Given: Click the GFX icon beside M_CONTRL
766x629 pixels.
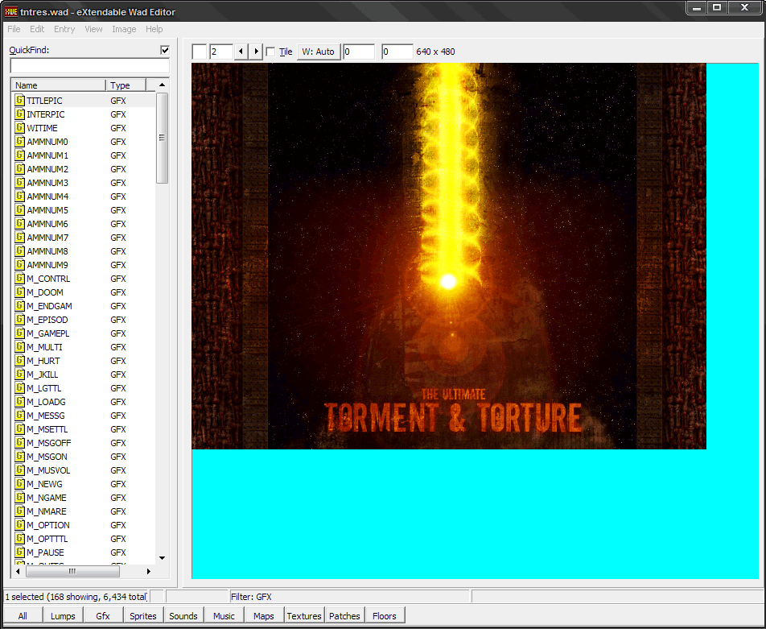Looking at the screenshot, I should click(x=19, y=279).
